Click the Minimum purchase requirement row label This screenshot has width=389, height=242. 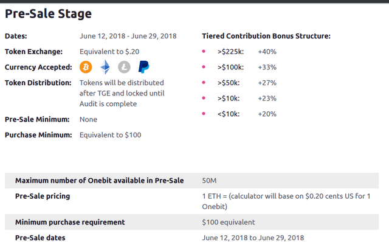point(70,222)
